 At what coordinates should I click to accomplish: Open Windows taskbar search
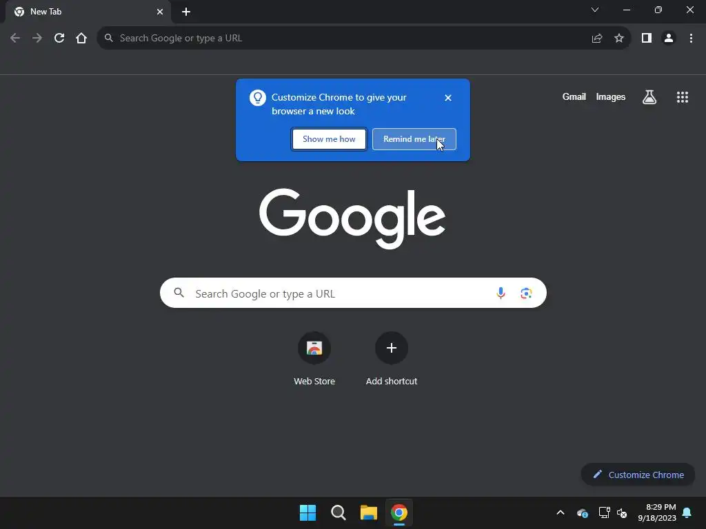[x=338, y=512]
